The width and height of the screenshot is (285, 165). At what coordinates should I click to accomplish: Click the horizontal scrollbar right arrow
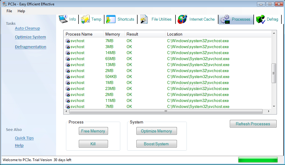pos(269,111)
